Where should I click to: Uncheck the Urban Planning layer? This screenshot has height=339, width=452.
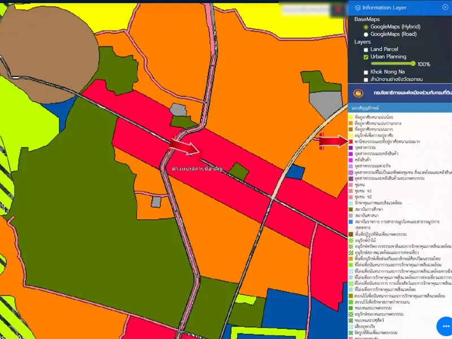pos(366,57)
